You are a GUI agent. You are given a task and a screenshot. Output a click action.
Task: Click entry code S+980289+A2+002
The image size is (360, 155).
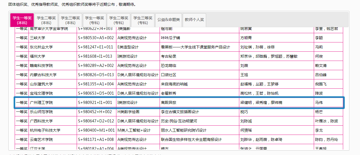[96, 66]
